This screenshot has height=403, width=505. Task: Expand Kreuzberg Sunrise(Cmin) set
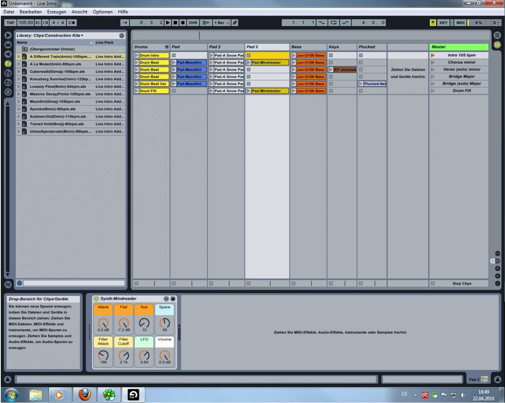tap(19, 79)
